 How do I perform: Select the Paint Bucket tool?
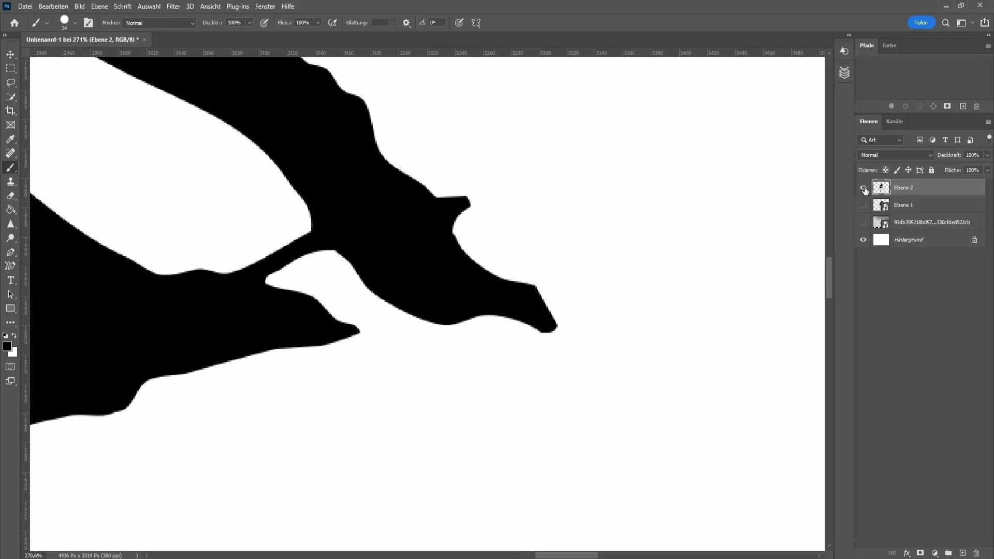point(10,210)
